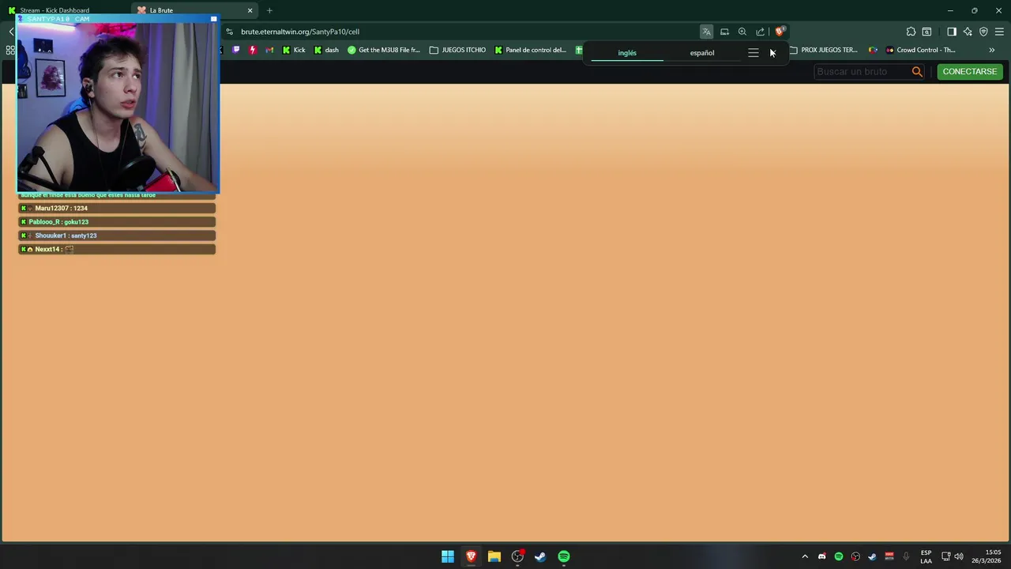Open Panel de control del bookmark

coord(530,50)
